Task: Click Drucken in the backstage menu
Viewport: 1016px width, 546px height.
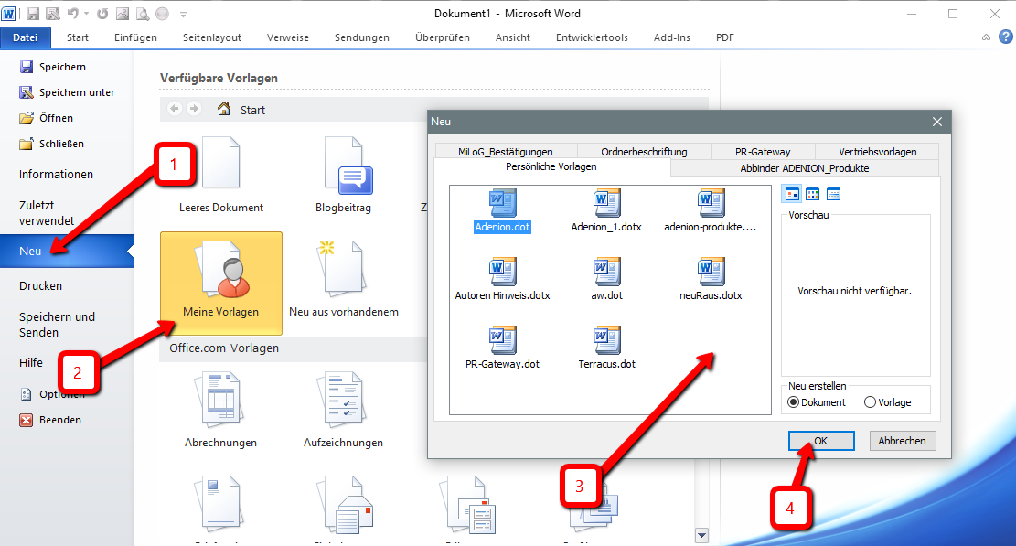Action: [x=41, y=286]
